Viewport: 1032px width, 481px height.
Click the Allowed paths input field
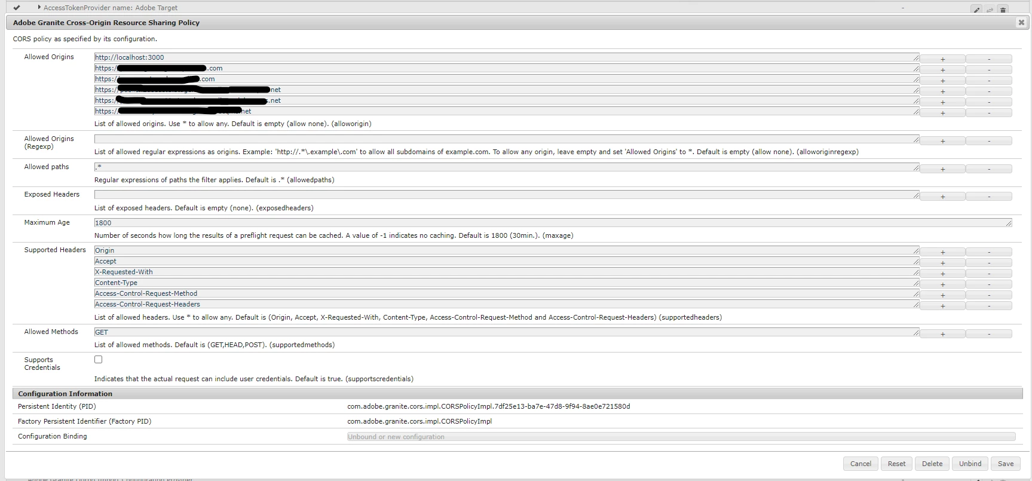(507, 167)
